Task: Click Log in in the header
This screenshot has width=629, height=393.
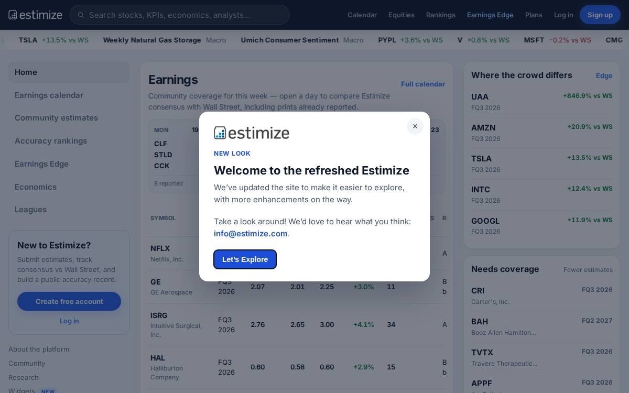Action: [563, 15]
